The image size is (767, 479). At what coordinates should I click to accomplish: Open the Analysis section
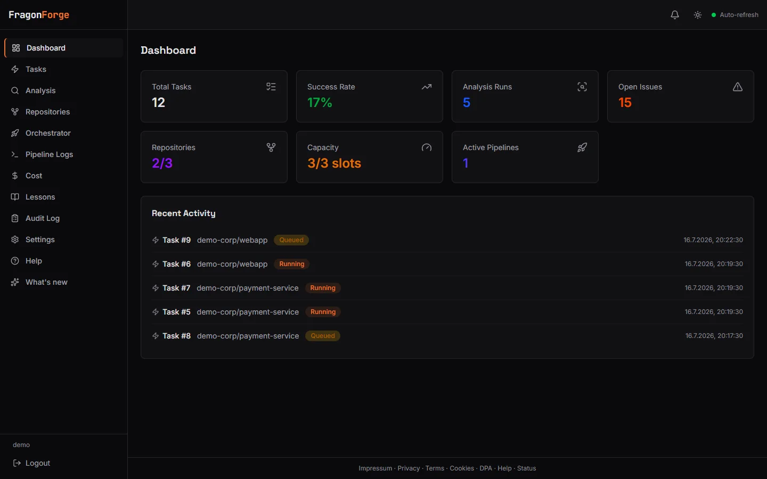coord(64,90)
